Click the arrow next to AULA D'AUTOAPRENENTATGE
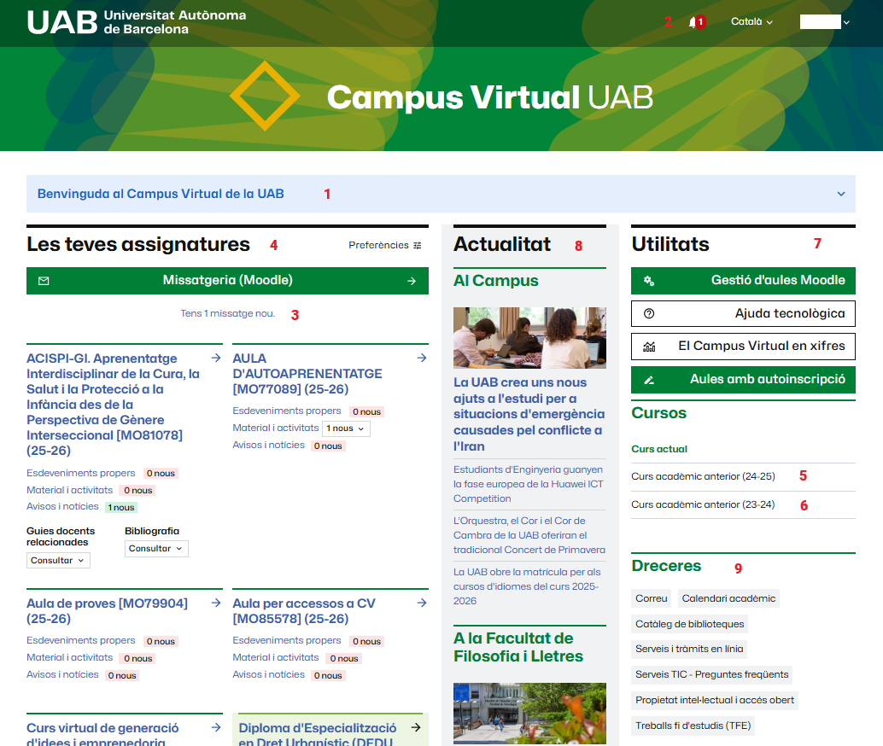The image size is (883, 746). [x=422, y=358]
